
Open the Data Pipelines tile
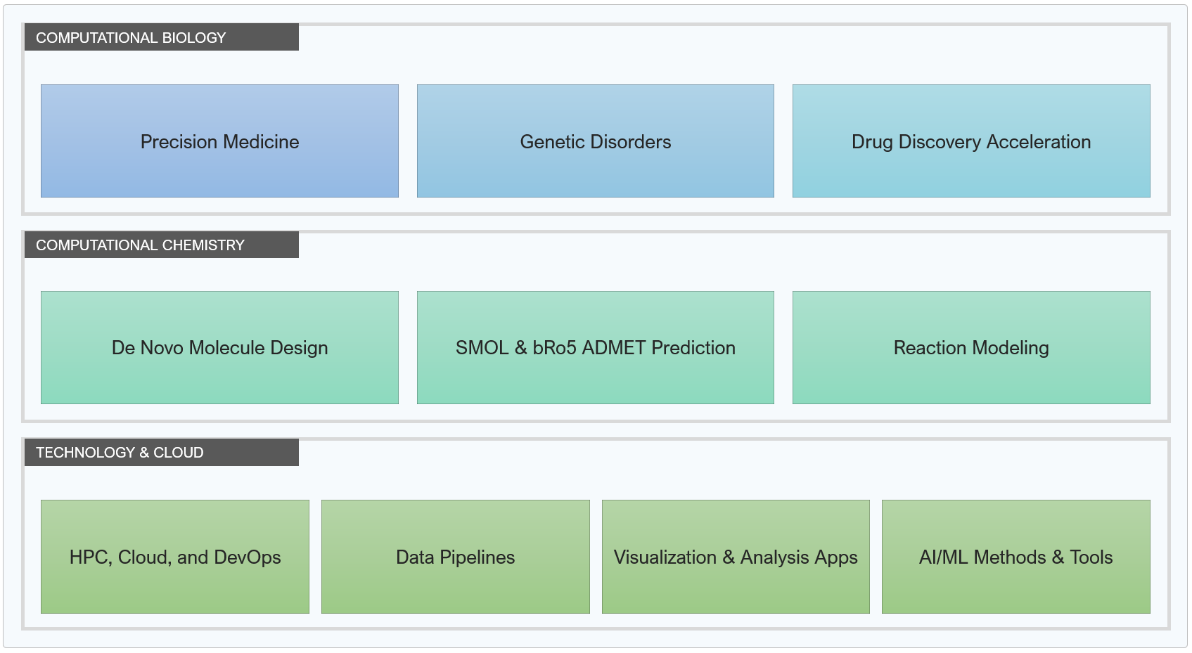coord(456,557)
